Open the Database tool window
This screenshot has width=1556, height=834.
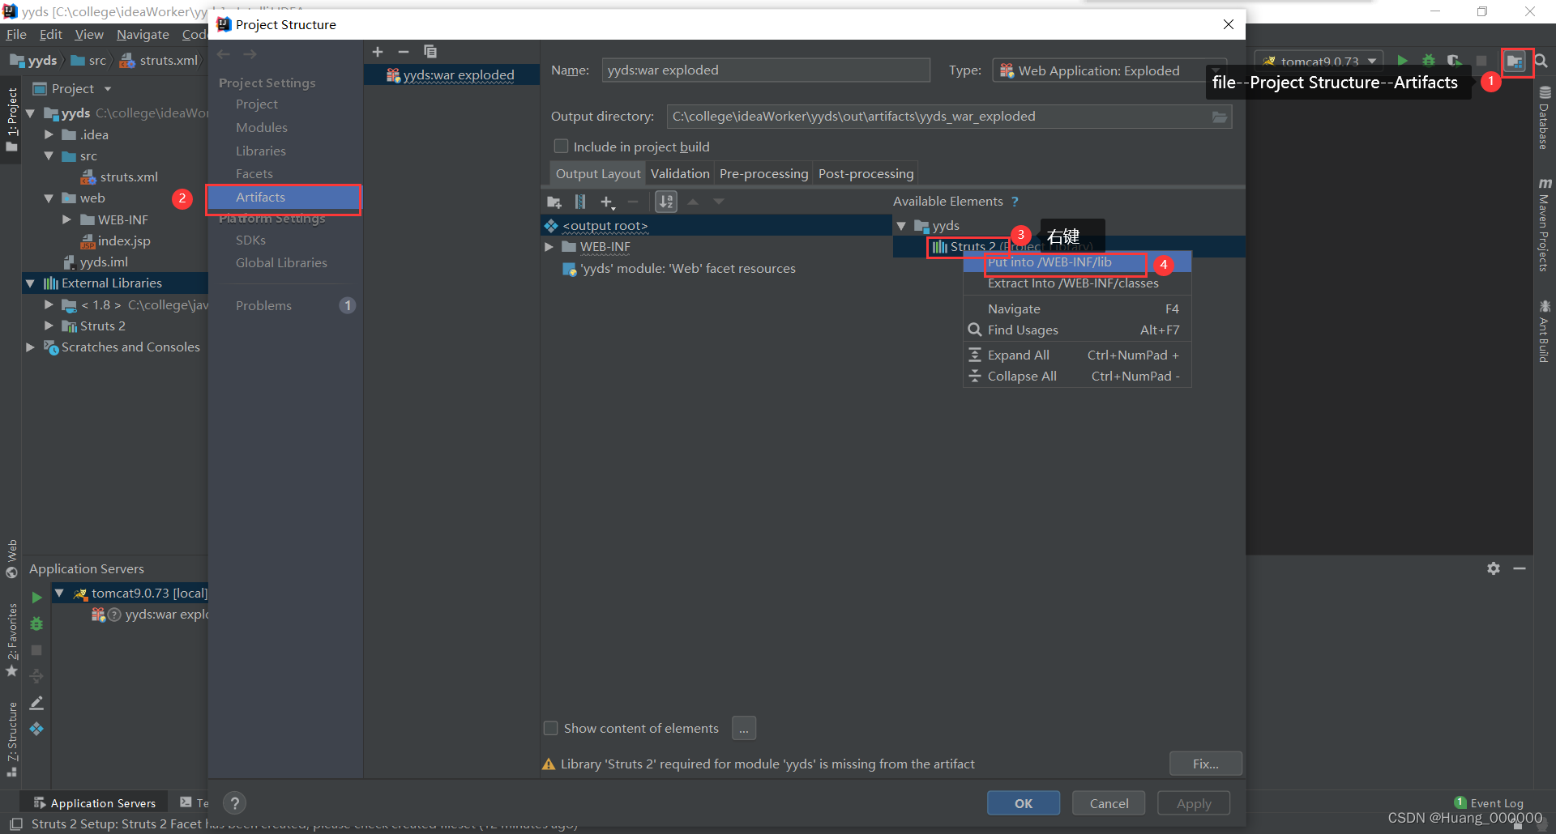click(x=1544, y=118)
